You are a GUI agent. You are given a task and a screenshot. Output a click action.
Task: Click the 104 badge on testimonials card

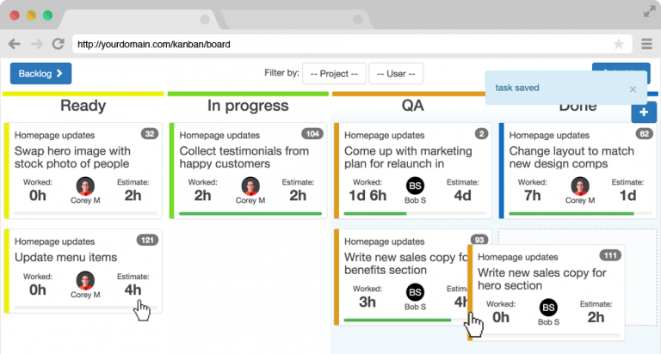pyautogui.click(x=312, y=134)
